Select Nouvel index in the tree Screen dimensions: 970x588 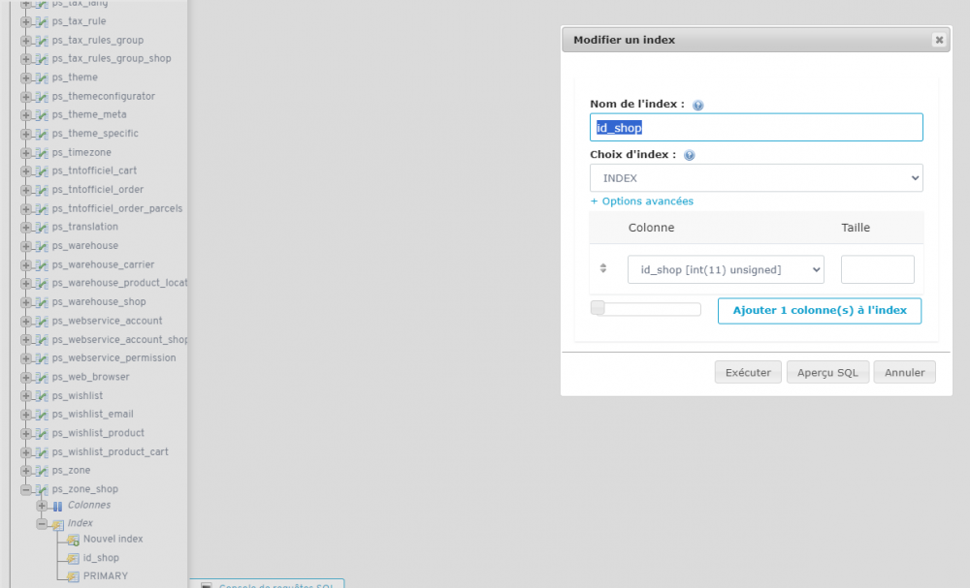click(113, 540)
